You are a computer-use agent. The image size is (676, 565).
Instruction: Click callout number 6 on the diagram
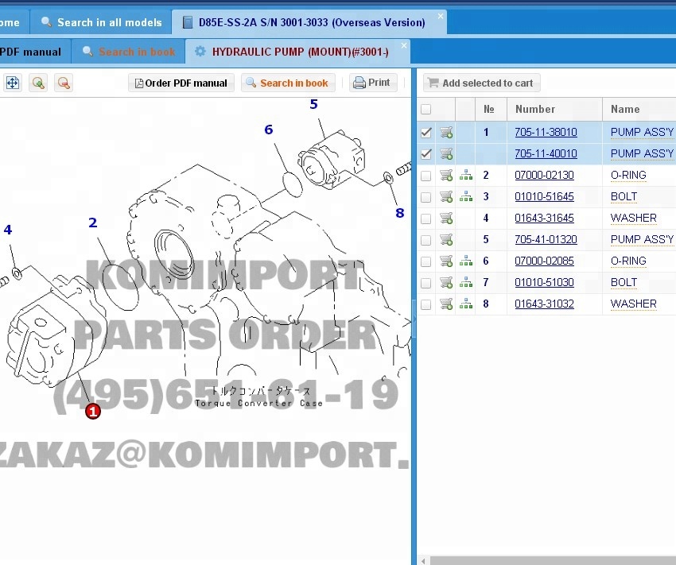coord(269,130)
